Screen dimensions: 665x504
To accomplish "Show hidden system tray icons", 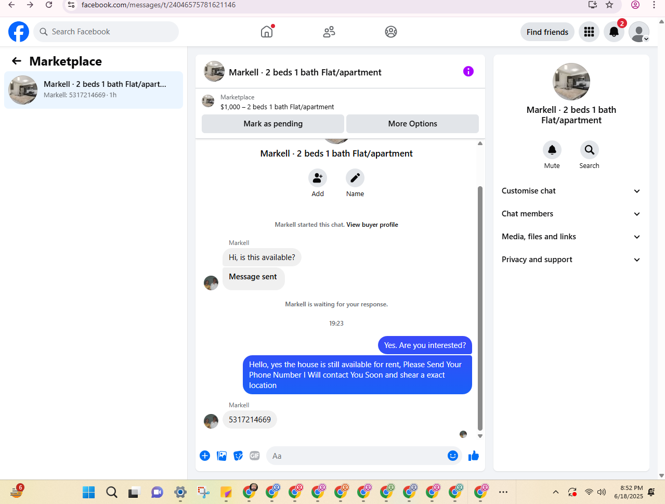I will coord(556,492).
